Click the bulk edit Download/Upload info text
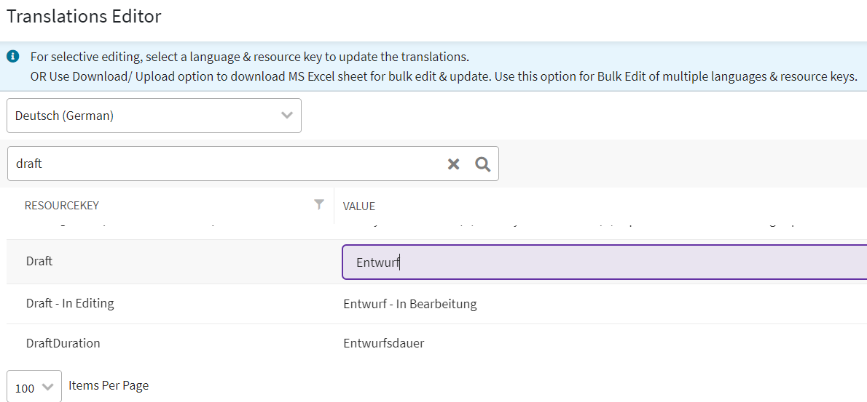 coord(443,76)
